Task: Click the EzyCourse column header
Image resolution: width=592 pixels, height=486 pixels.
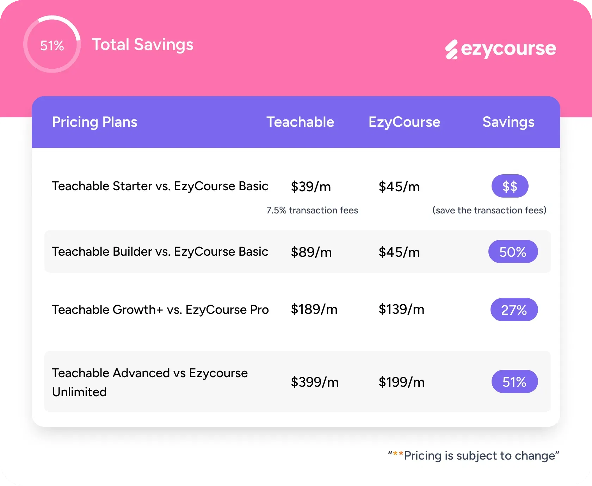Action: pyautogui.click(x=405, y=122)
